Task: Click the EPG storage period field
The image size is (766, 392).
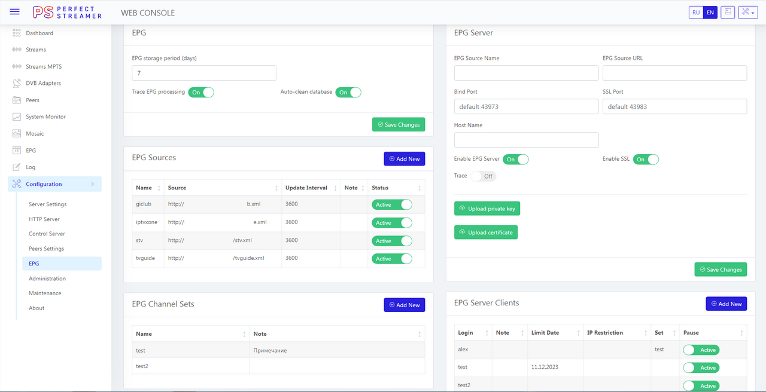Action: (x=204, y=73)
